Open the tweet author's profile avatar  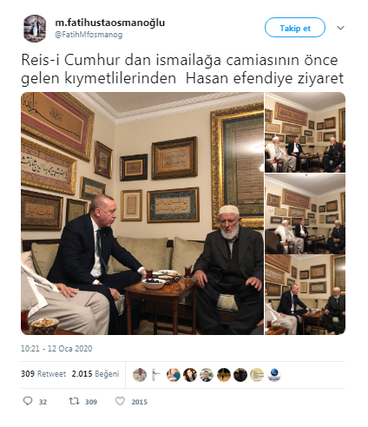click(x=35, y=29)
